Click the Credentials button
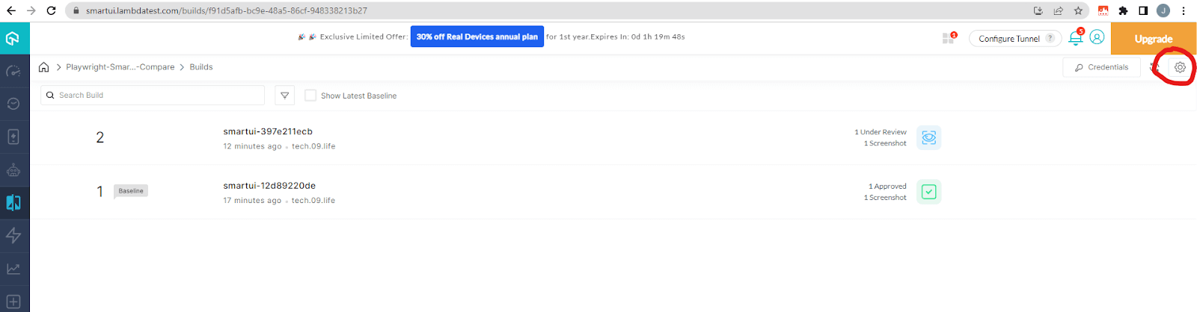Image resolution: width=1197 pixels, height=312 pixels. (x=1101, y=67)
